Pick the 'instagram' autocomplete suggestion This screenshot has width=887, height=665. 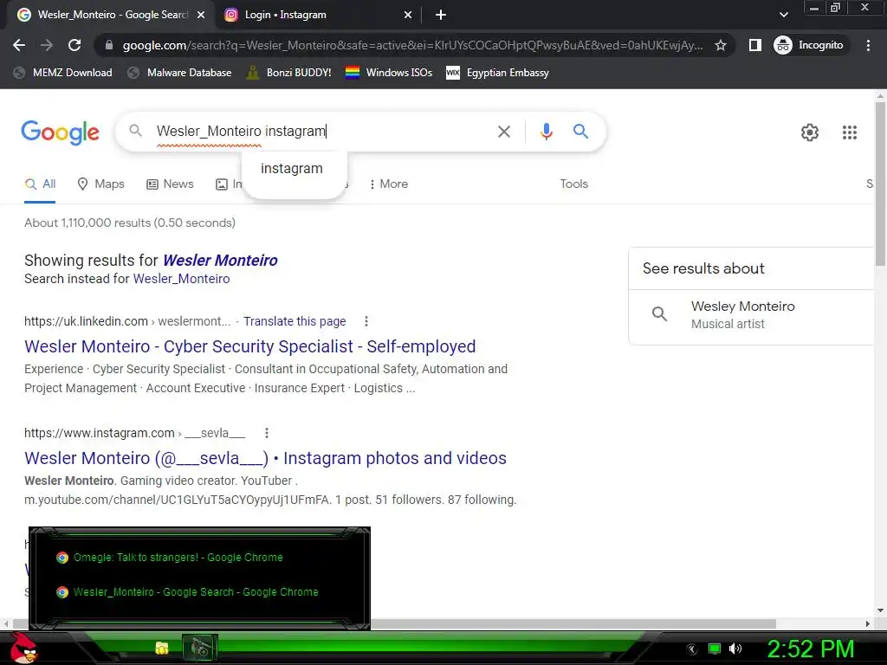(x=292, y=169)
